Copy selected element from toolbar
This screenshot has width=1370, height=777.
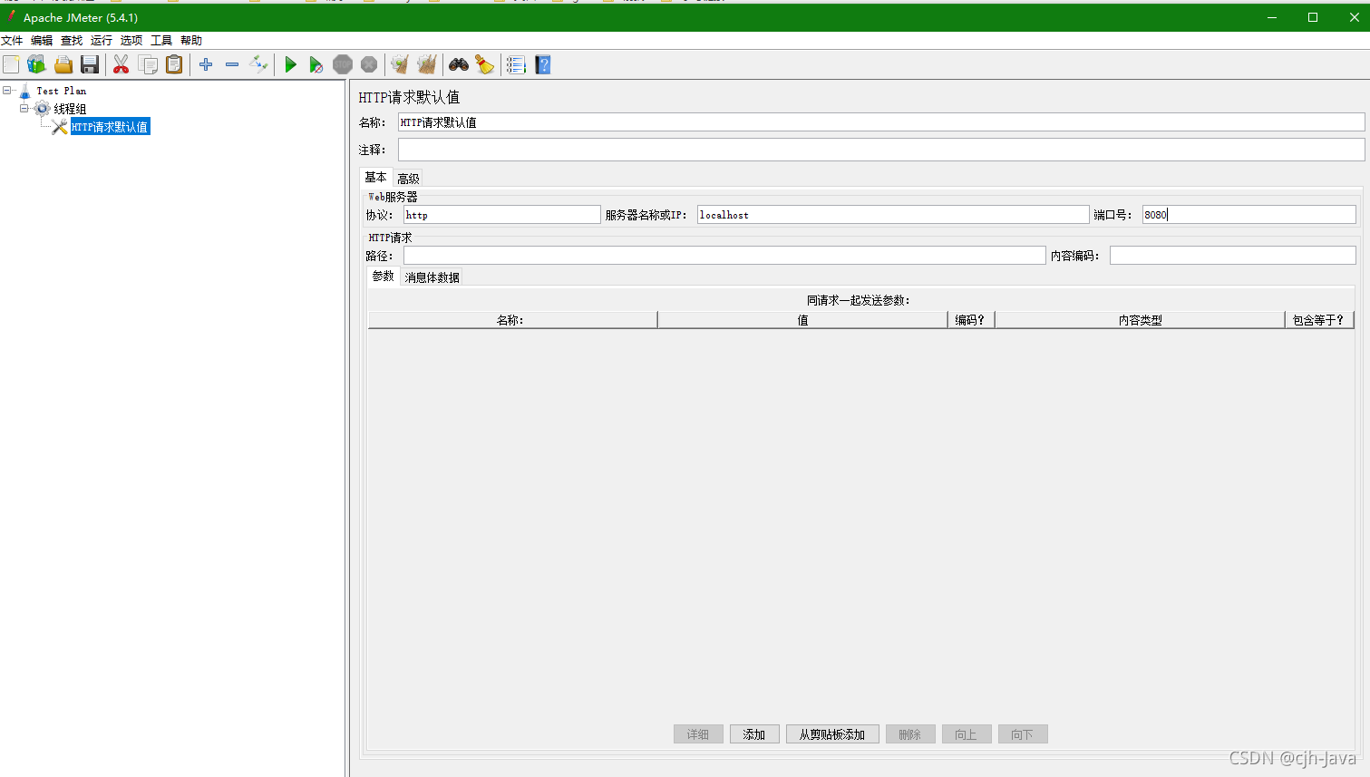tap(148, 64)
